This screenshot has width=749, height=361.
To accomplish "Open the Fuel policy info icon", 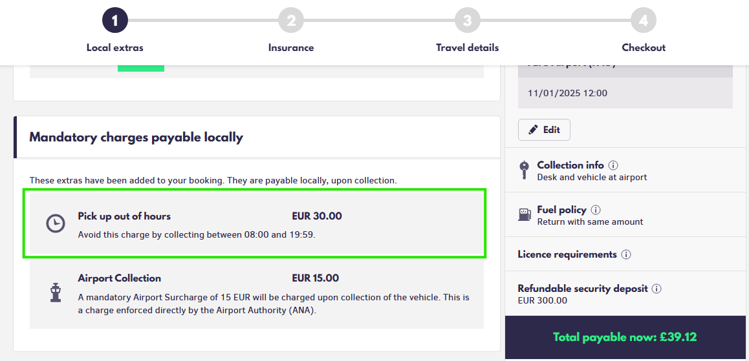I will point(596,210).
